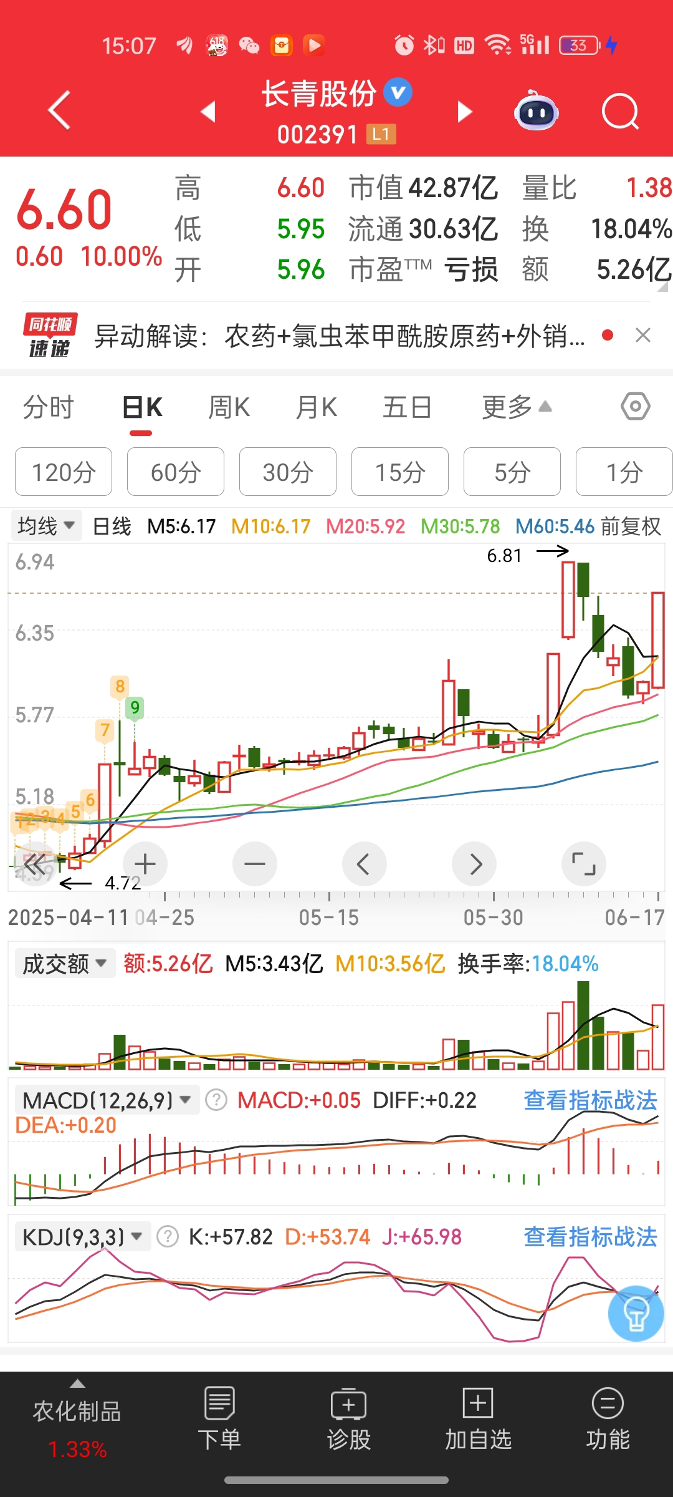Viewport: 673px width, 1497px height.
Task: Select the 15分 period button
Action: tap(400, 472)
